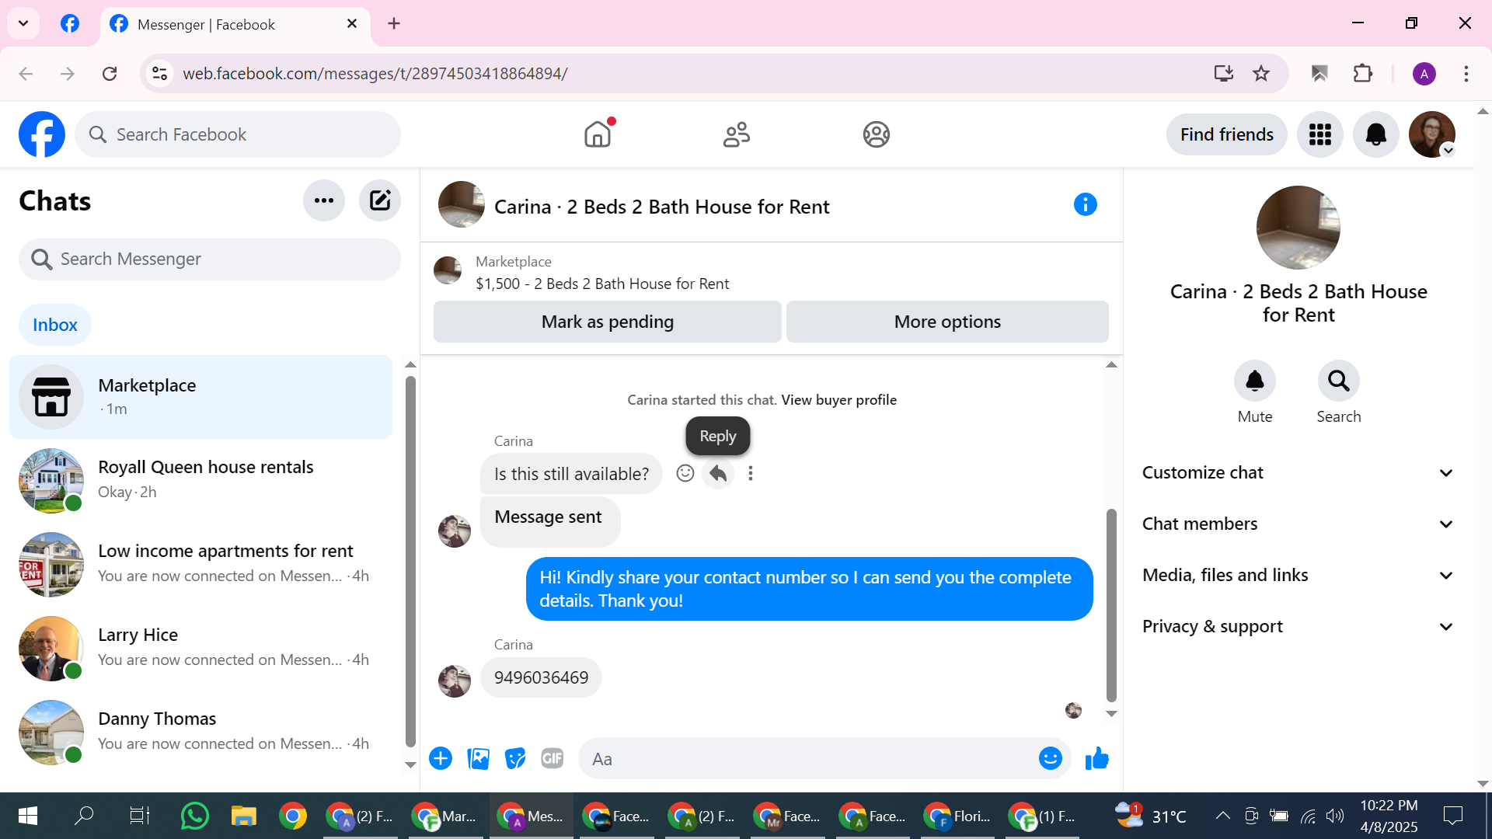Attach a photo file to message
The height and width of the screenshot is (839, 1492).
(x=478, y=758)
